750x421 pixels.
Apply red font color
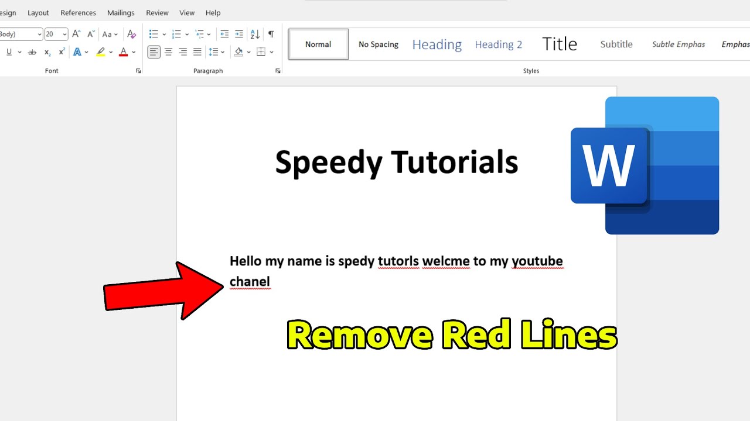123,52
